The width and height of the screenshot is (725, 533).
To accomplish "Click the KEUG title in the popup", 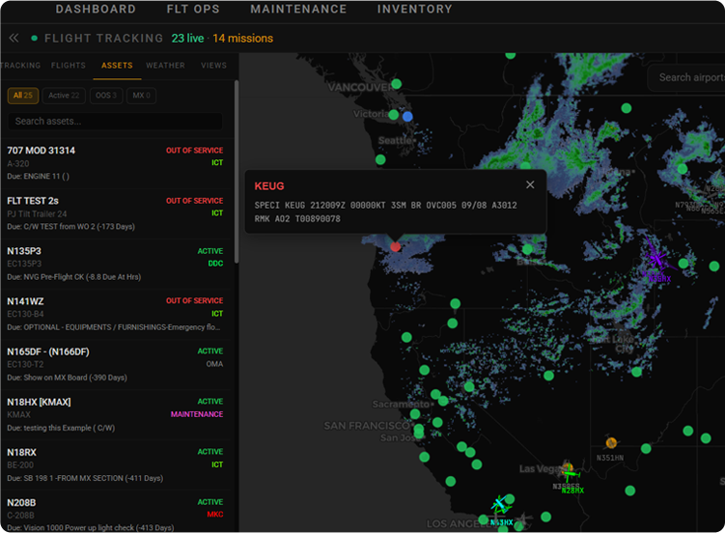I will [x=269, y=185].
